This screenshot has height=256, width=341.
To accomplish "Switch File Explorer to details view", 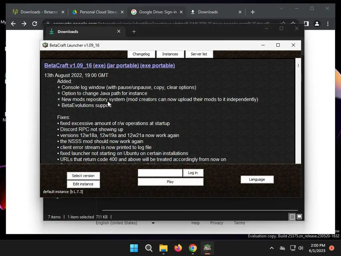I will [292, 217].
